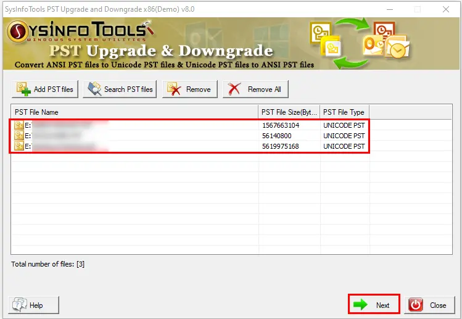This screenshot has width=462, height=319.
Task: Click the PST File Type column header
Action: pos(344,112)
